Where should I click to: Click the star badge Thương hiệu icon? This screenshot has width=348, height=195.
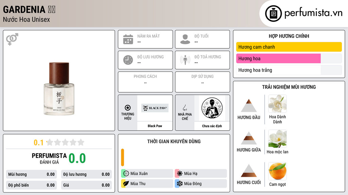tap(128, 108)
